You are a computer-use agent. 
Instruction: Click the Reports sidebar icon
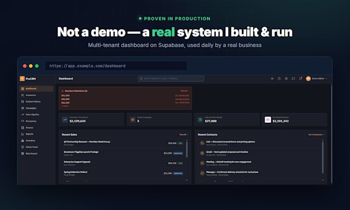pos(23,134)
